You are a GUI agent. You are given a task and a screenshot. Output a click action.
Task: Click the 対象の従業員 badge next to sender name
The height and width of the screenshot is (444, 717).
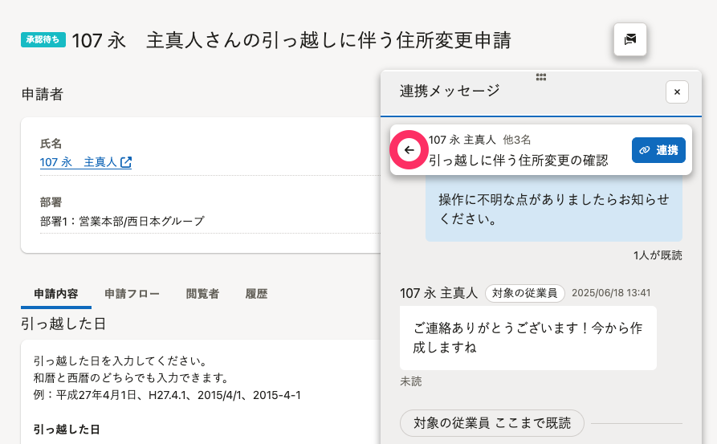[525, 293]
